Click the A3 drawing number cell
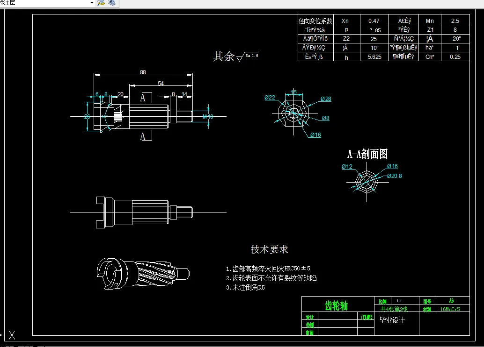 point(451,300)
